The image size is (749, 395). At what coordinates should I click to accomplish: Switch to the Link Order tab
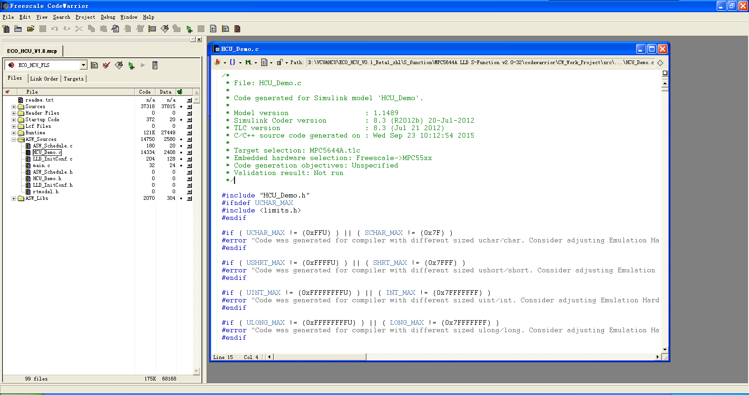44,79
